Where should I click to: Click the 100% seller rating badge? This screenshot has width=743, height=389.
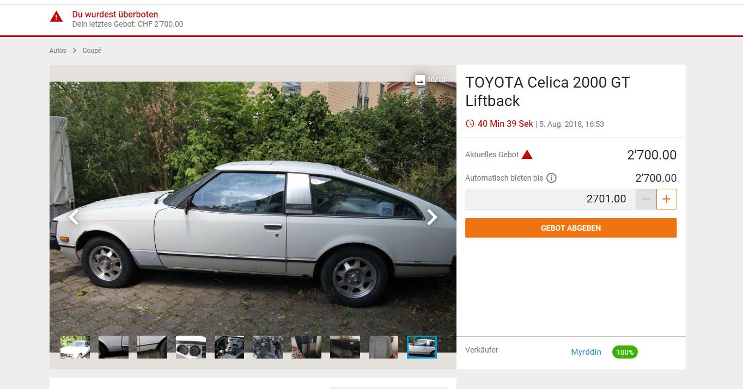coord(625,352)
